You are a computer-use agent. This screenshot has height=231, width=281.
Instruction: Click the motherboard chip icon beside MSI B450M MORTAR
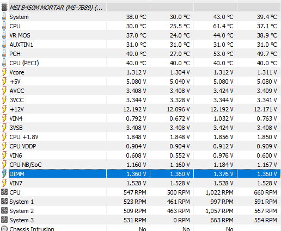click(4, 8)
